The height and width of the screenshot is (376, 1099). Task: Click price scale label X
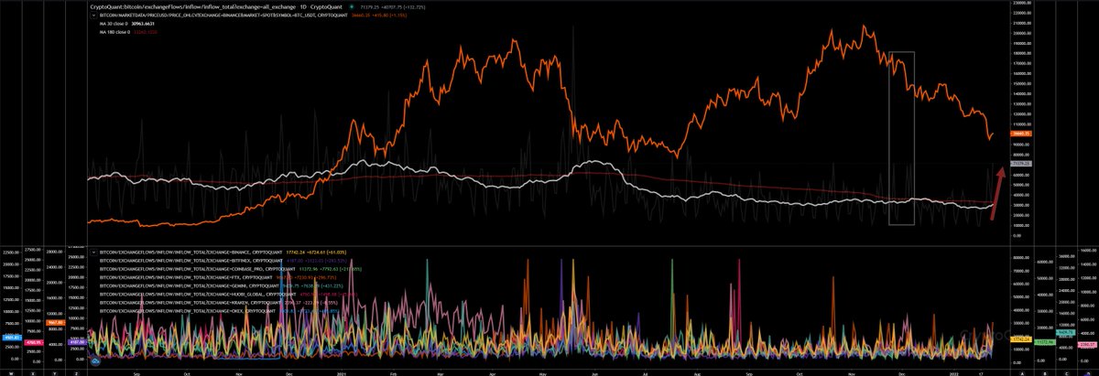[x=33, y=373]
